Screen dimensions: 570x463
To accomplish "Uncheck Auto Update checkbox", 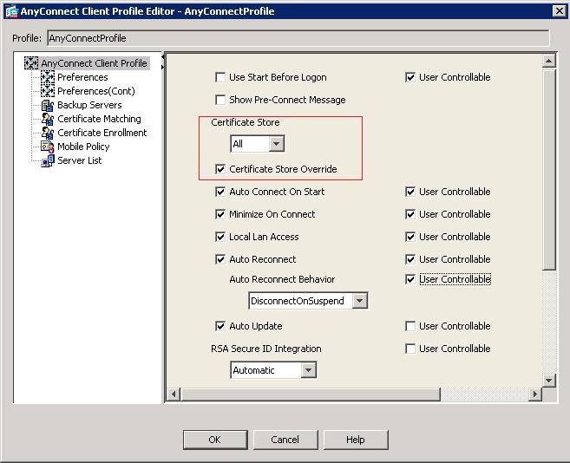I will 220,326.
